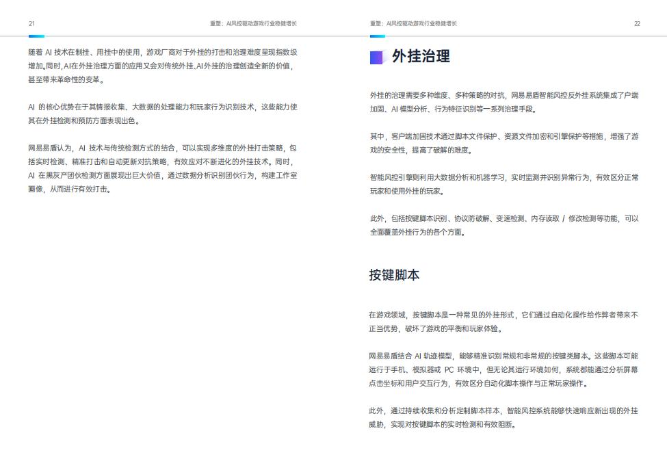This screenshot has width=667, height=470.
Task: Click the line starting 威胁，实现对按键脚本
Action: point(443,424)
